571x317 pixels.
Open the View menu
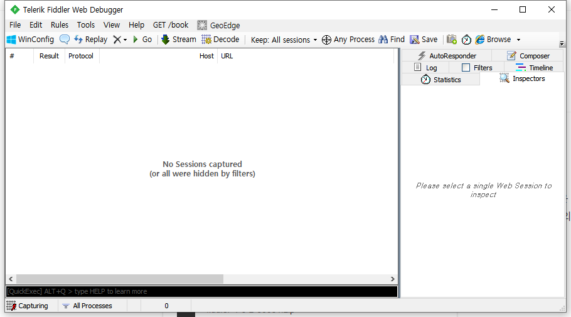coord(112,24)
